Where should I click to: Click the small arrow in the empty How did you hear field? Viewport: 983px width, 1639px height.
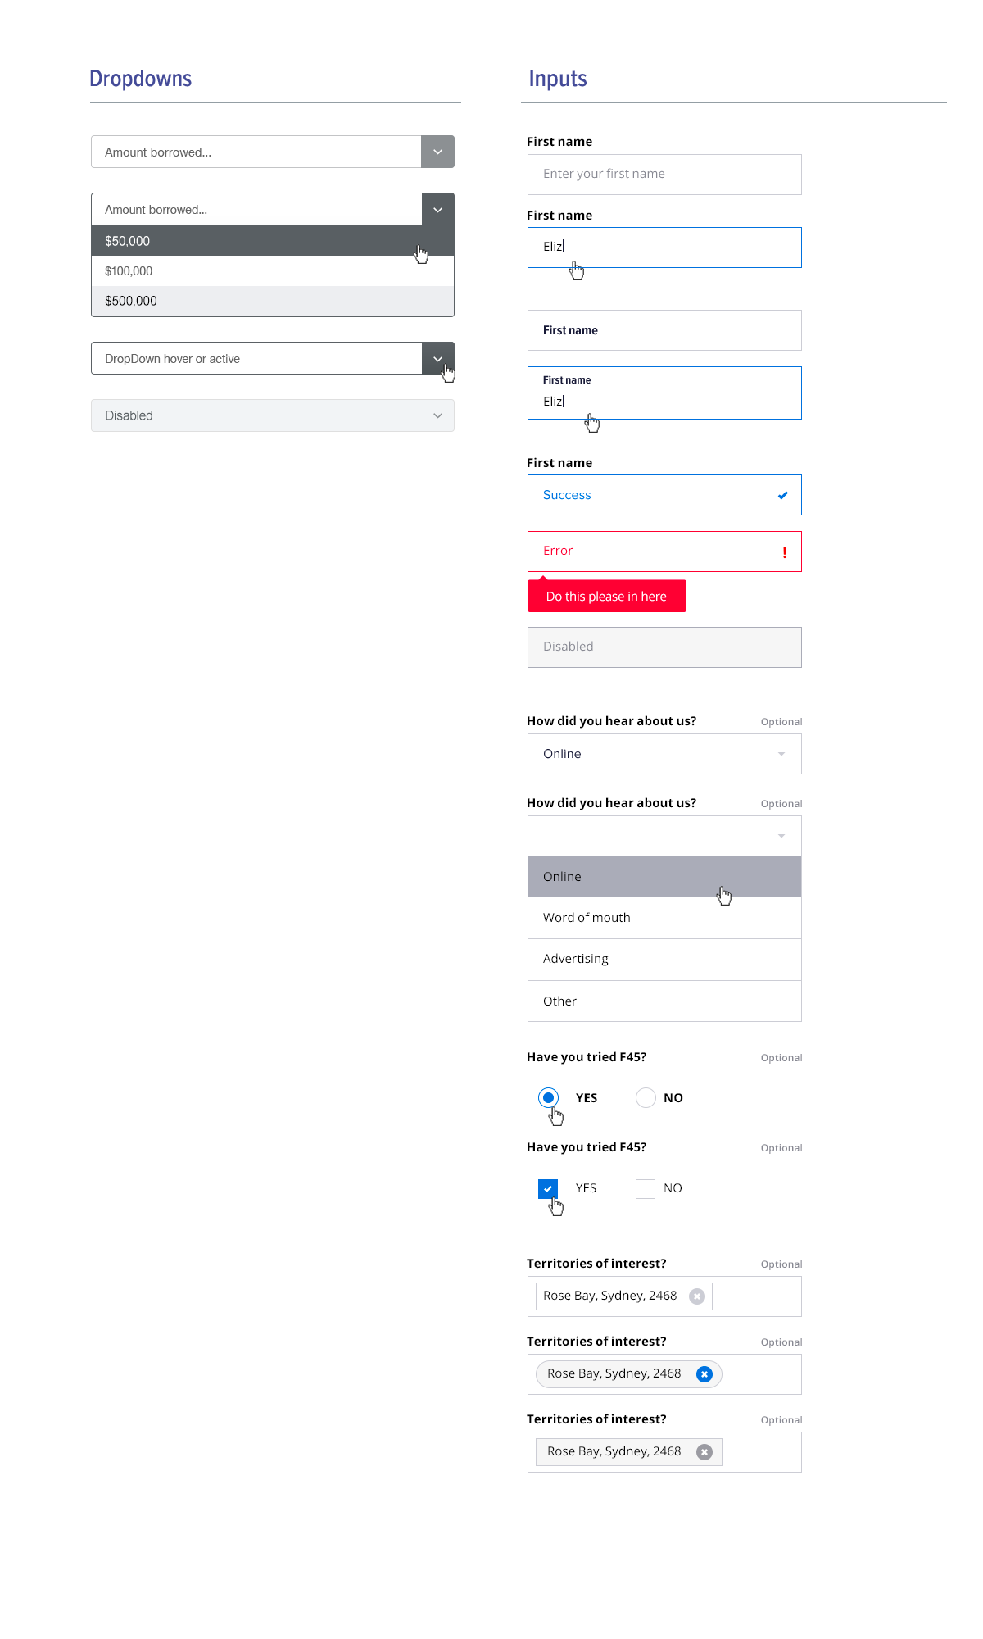(x=781, y=836)
